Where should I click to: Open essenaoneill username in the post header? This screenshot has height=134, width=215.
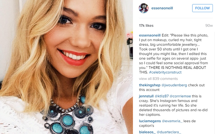(162, 8)
